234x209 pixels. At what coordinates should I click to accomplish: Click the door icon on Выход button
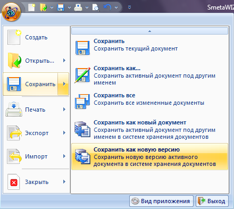coord(202,201)
